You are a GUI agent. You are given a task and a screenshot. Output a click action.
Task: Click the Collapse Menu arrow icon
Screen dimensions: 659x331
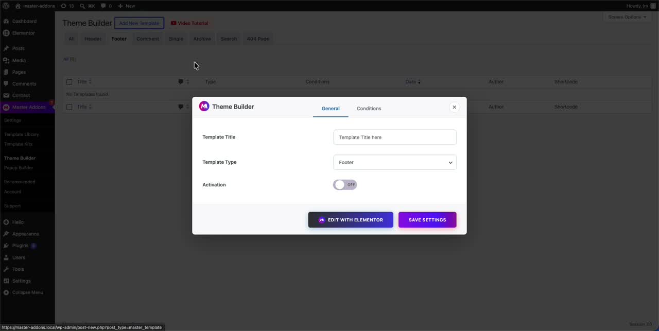click(6, 292)
